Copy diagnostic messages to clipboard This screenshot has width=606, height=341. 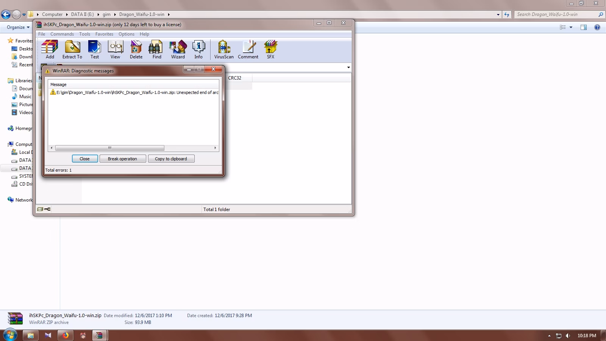171,159
